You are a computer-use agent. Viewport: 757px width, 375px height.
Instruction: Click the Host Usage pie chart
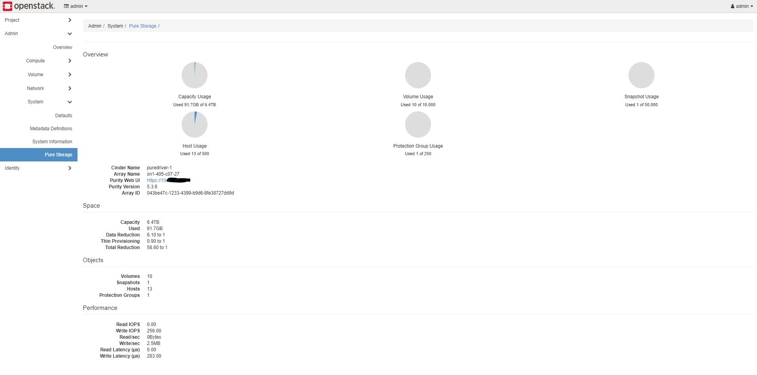pos(195,124)
